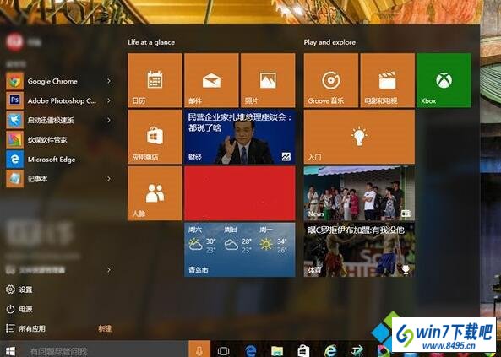Image resolution: width=501 pixels, height=357 pixels.
Task: Open the 日历 calendar tile
Action: coord(155,80)
